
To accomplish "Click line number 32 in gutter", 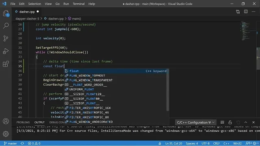I will click(x=20, y=52).
